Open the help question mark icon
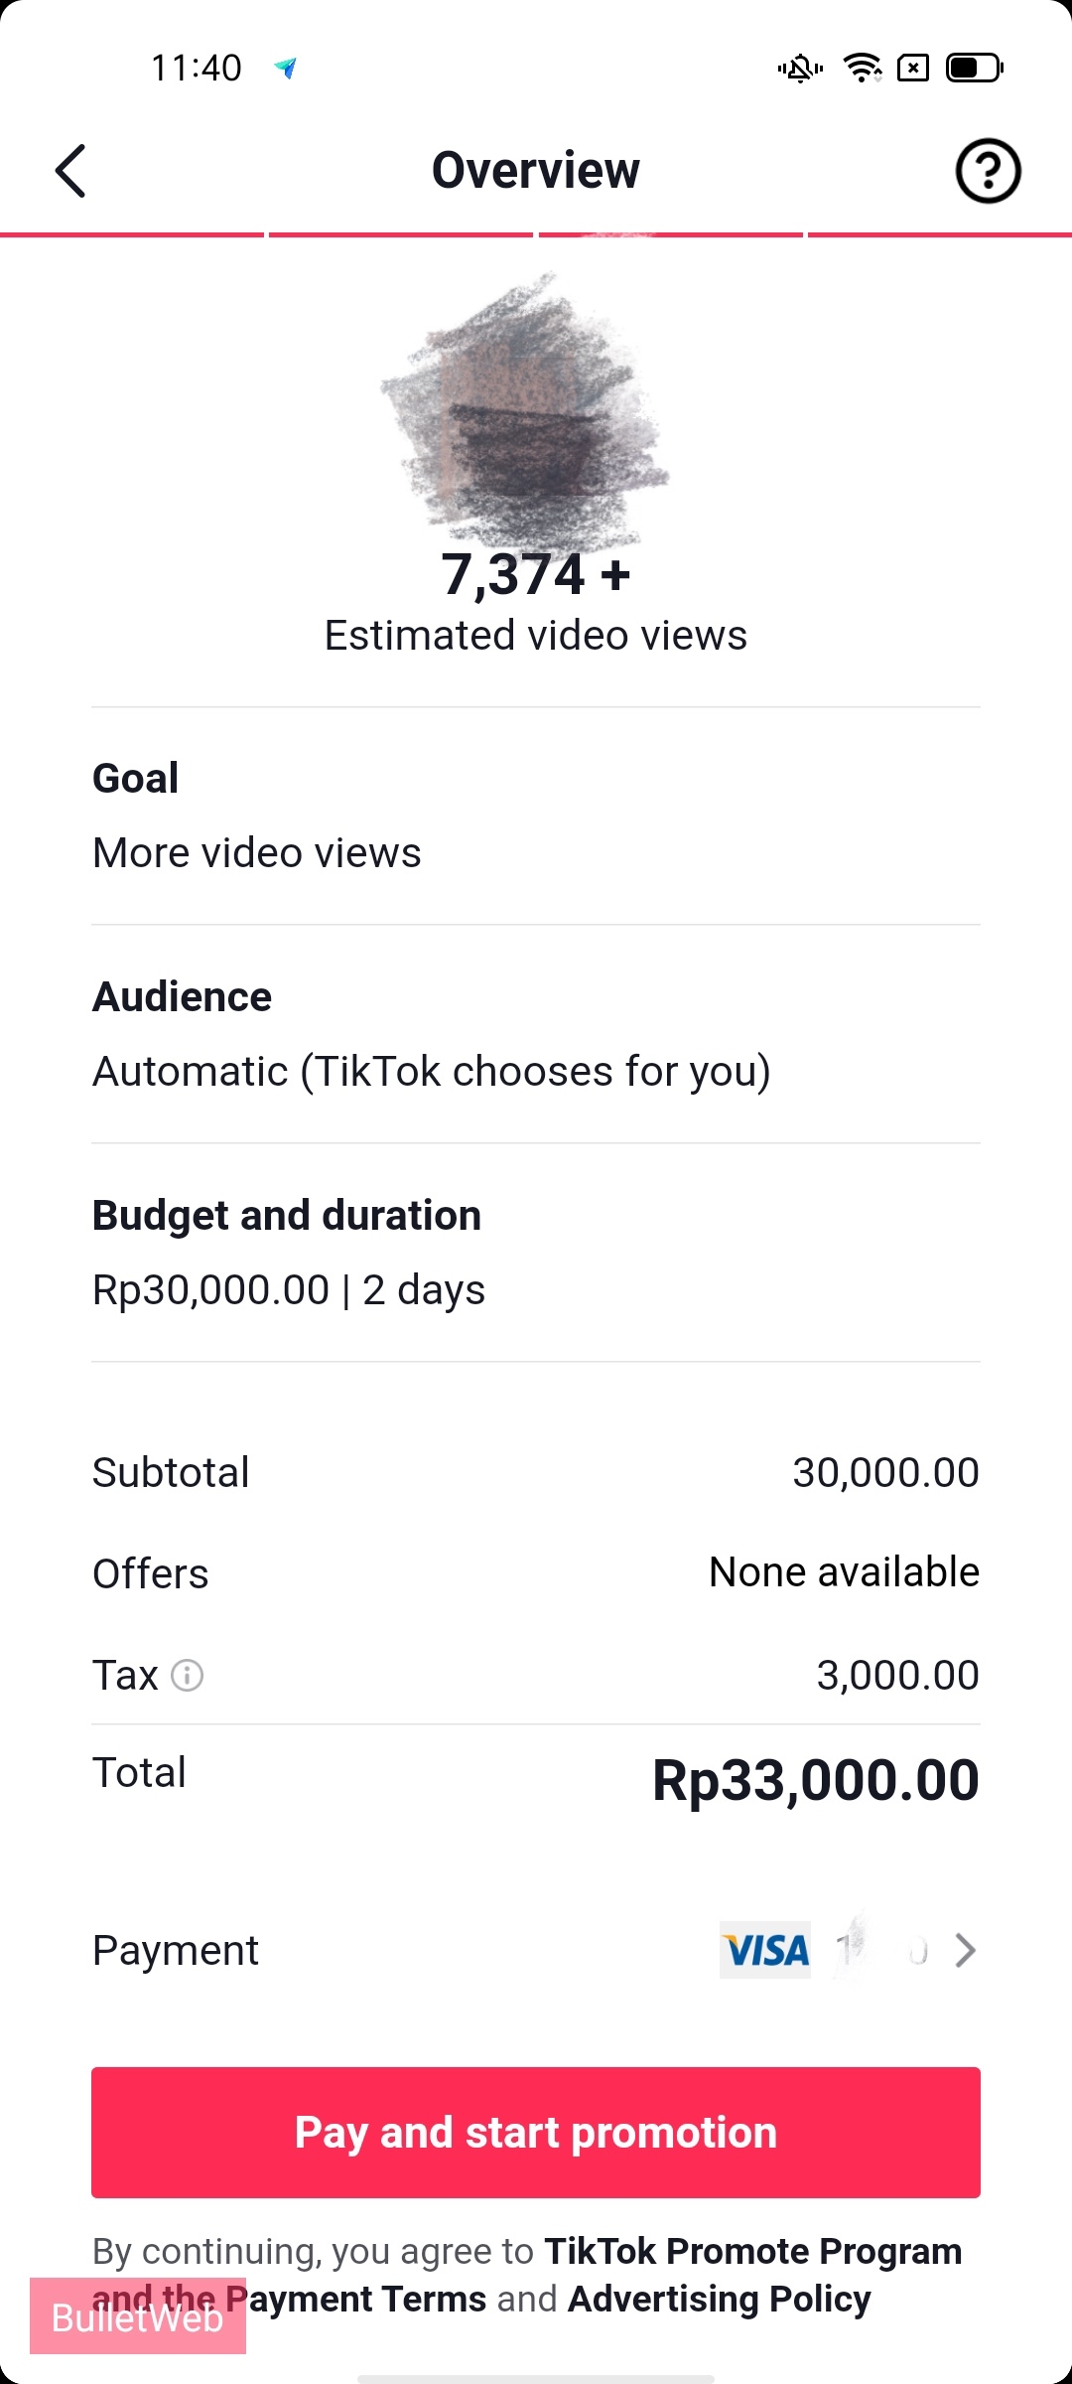 [x=988, y=171]
